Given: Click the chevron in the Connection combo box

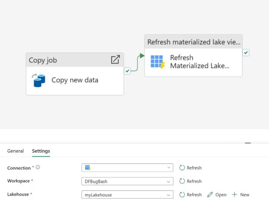Looking at the screenshot, I should point(169,167).
